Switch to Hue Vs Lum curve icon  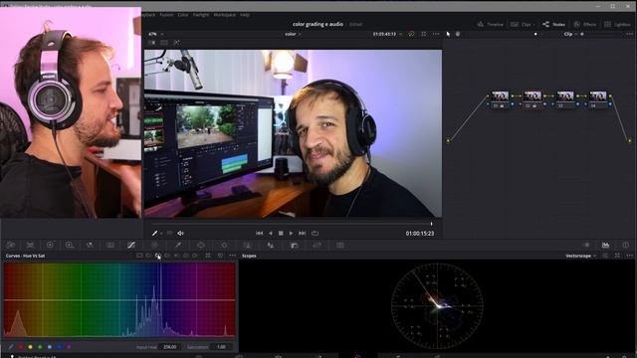[167, 256]
